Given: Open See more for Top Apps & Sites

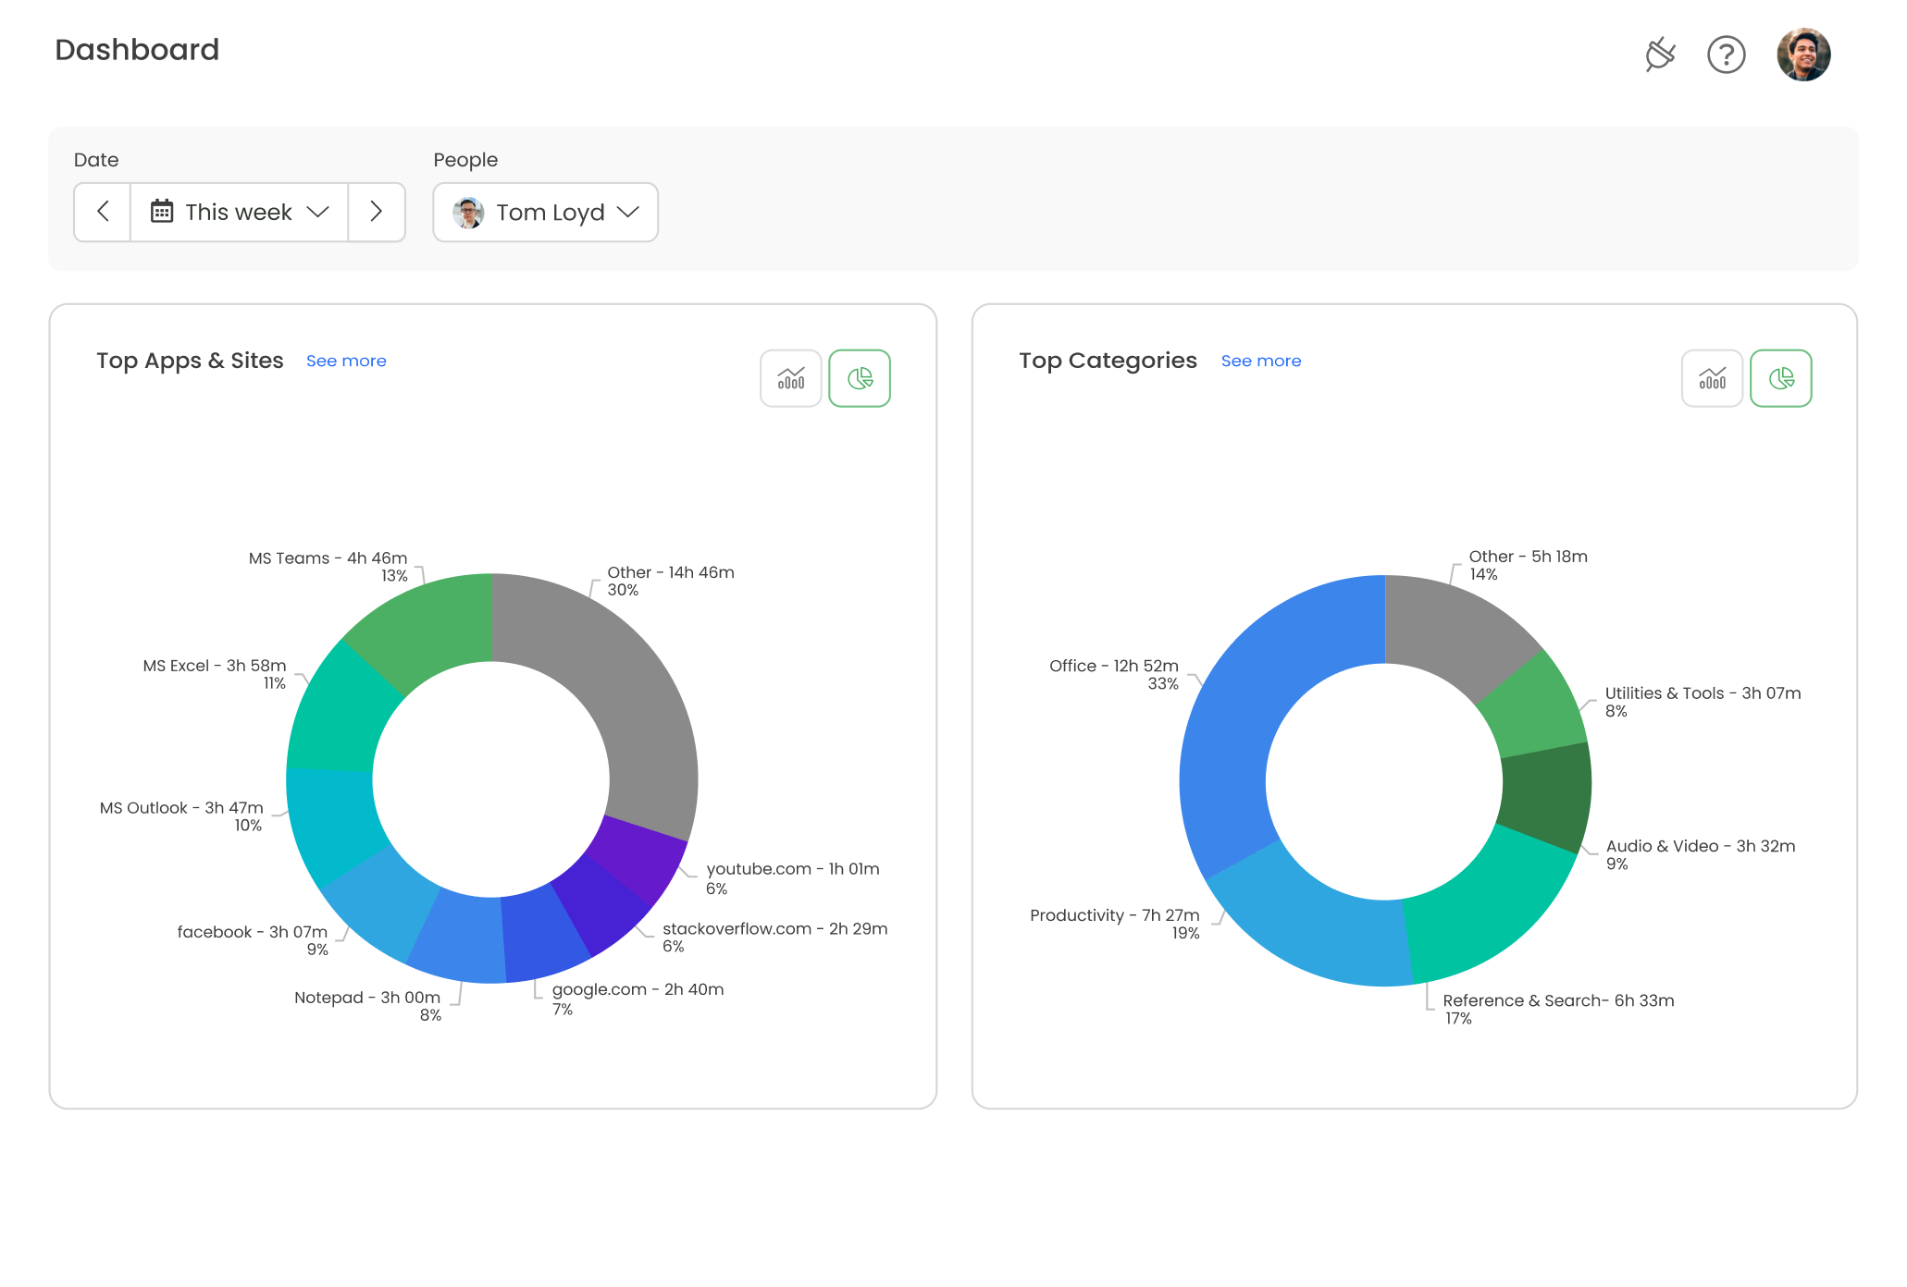Looking at the screenshot, I should 346,361.
